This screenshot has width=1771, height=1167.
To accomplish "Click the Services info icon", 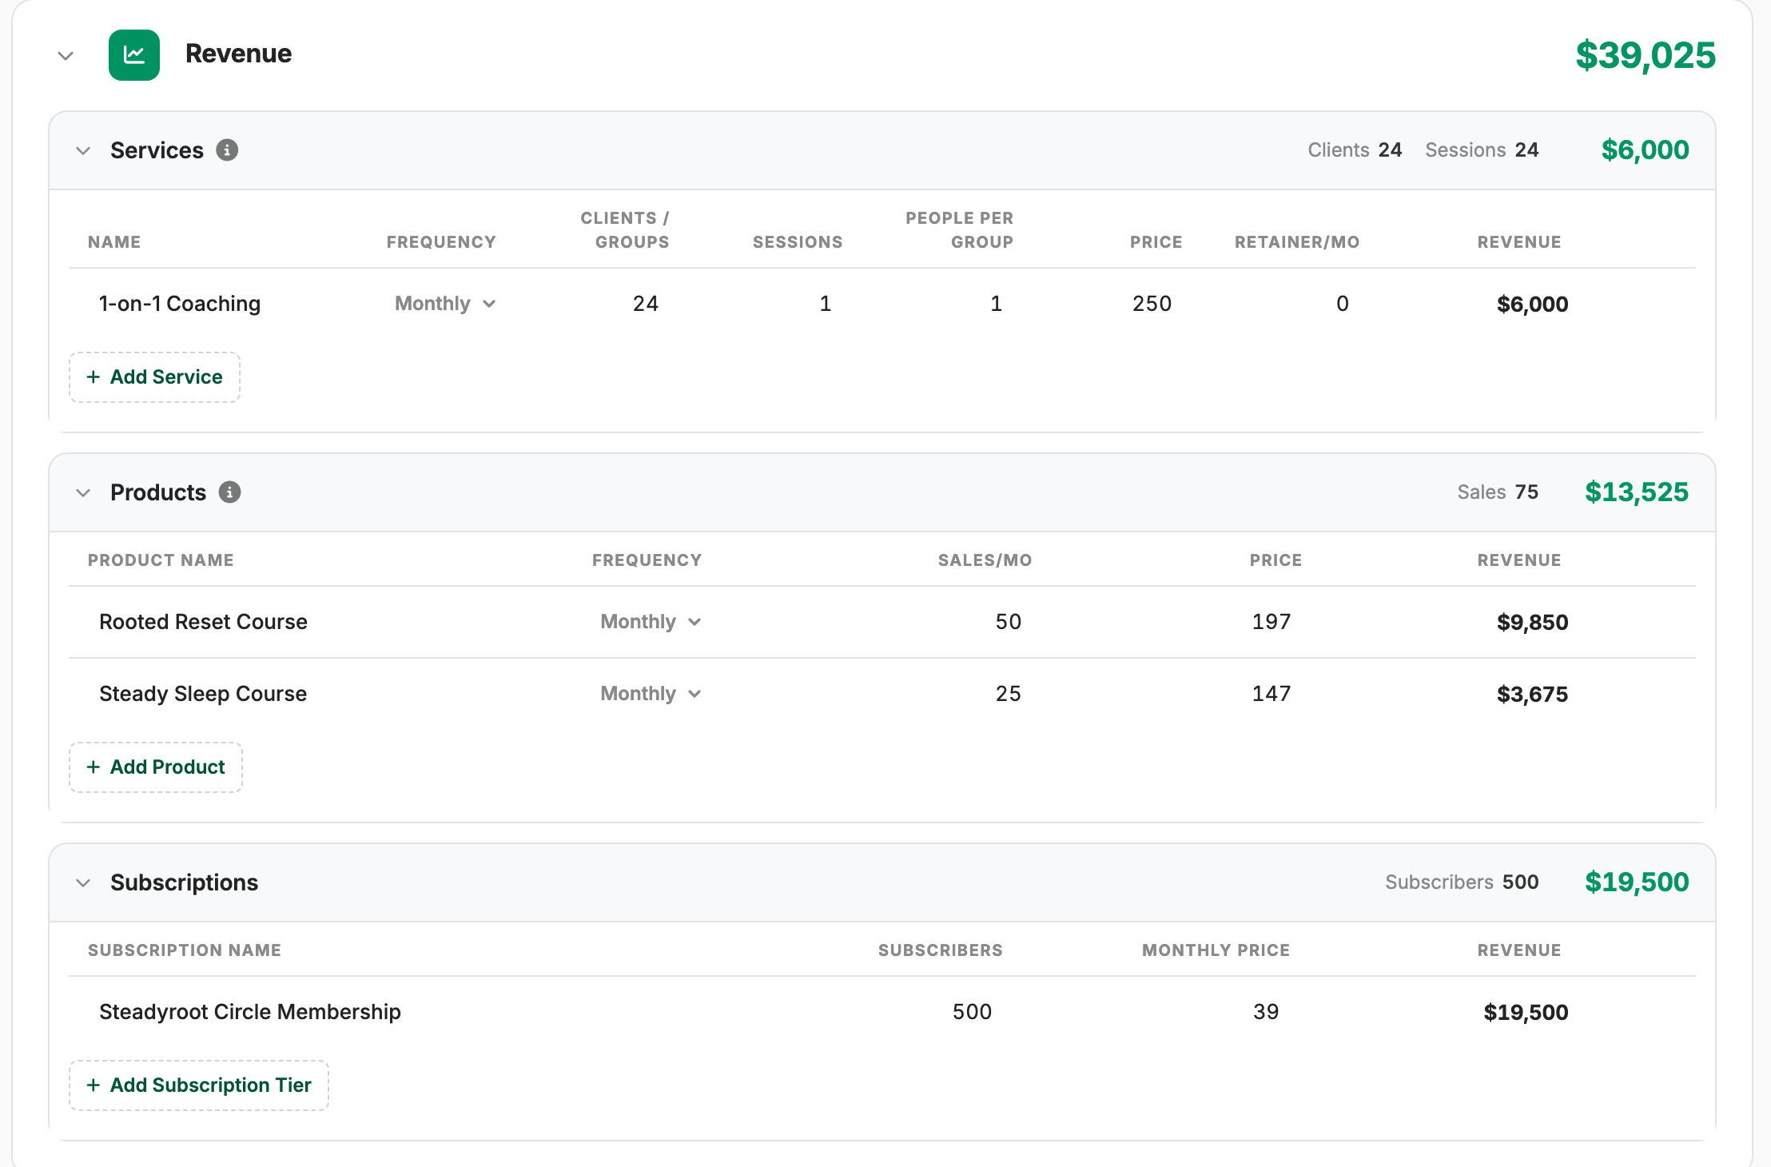I will [227, 150].
